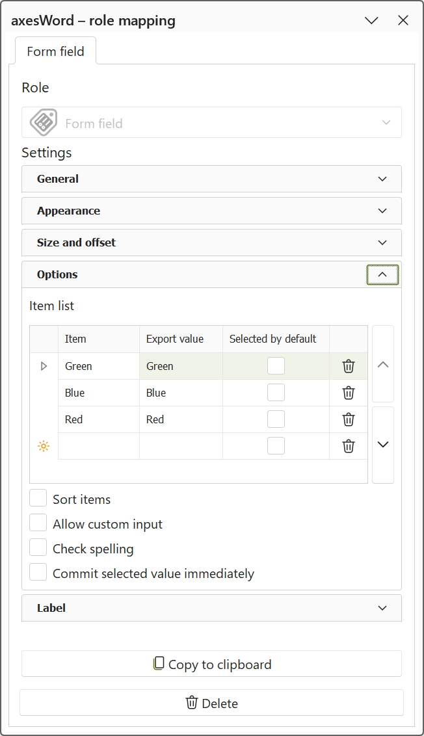This screenshot has width=424, height=736.
Task: Click the Form field tag icon
Action: tap(43, 122)
